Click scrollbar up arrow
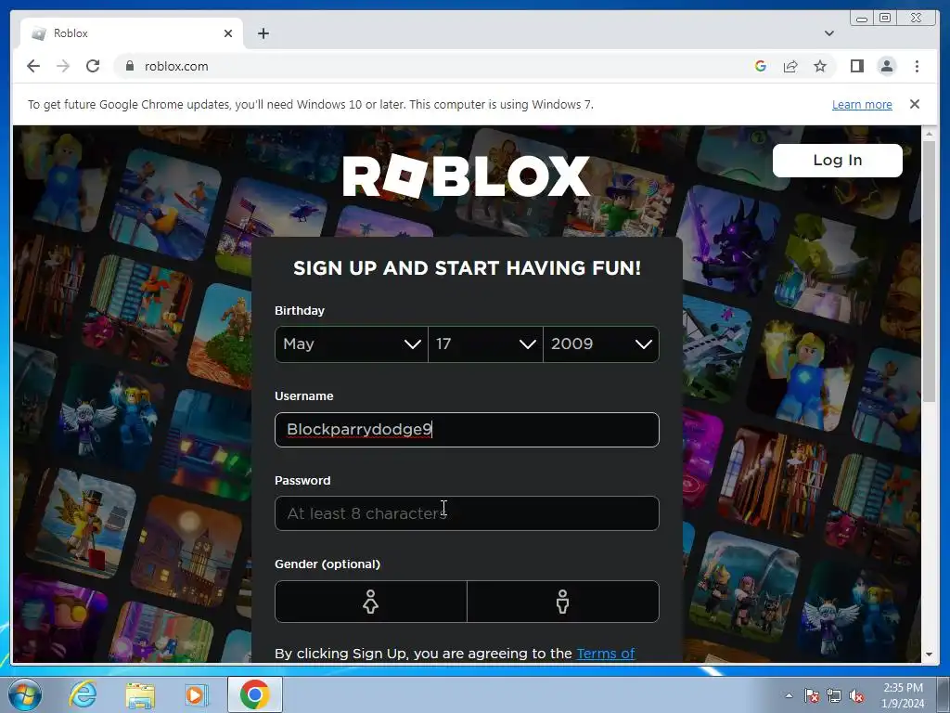This screenshot has width=950, height=713. pyautogui.click(x=929, y=133)
